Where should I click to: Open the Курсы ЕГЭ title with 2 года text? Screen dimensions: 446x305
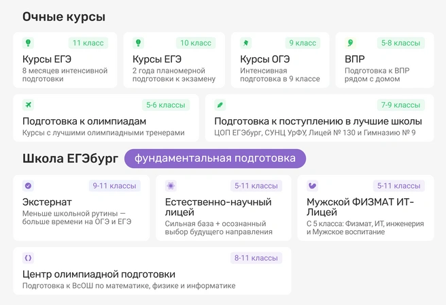[x=157, y=59]
